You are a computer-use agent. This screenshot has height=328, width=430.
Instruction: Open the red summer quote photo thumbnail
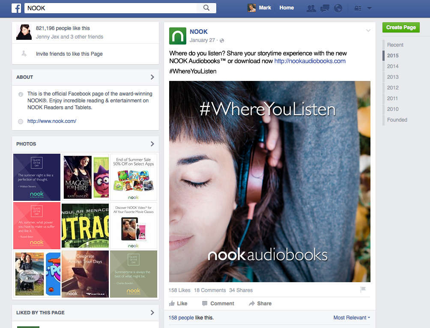click(37, 225)
